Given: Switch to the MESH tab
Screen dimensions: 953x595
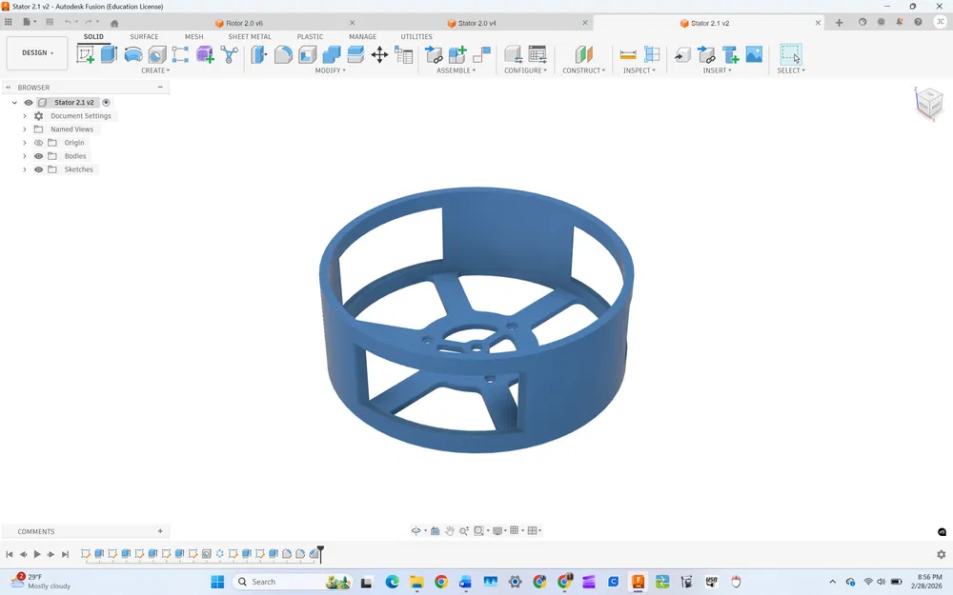Looking at the screenshot, I should pos(193,36).
